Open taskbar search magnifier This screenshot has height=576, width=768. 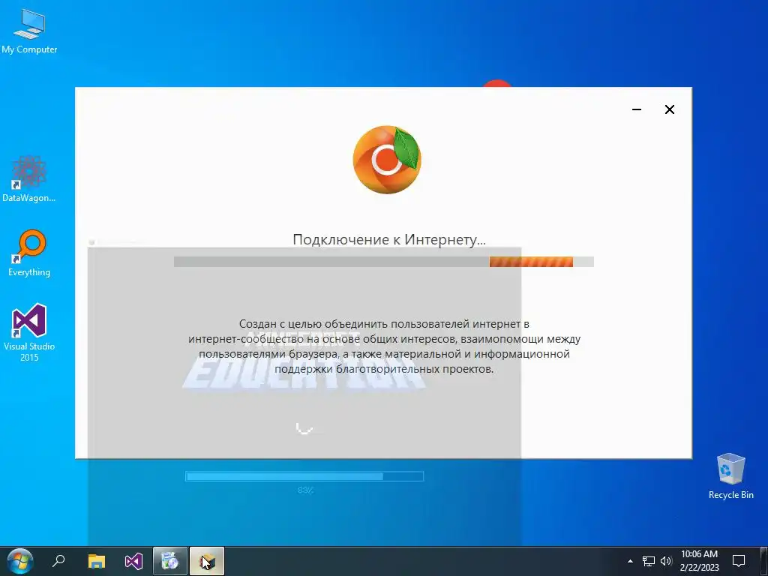(x=58, y=561)
